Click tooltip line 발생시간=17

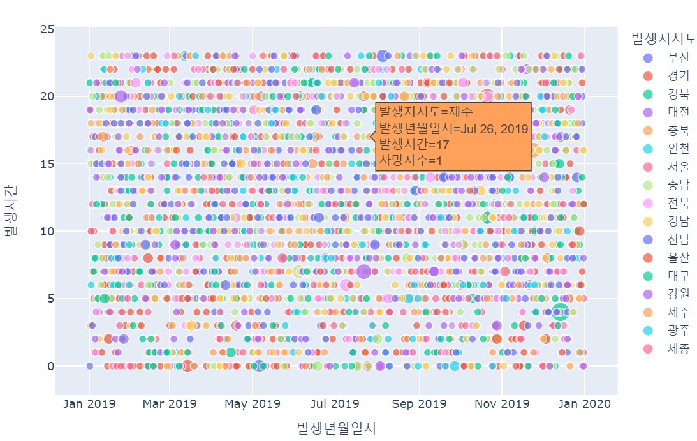pyautogui.click(x=414, y=145)
